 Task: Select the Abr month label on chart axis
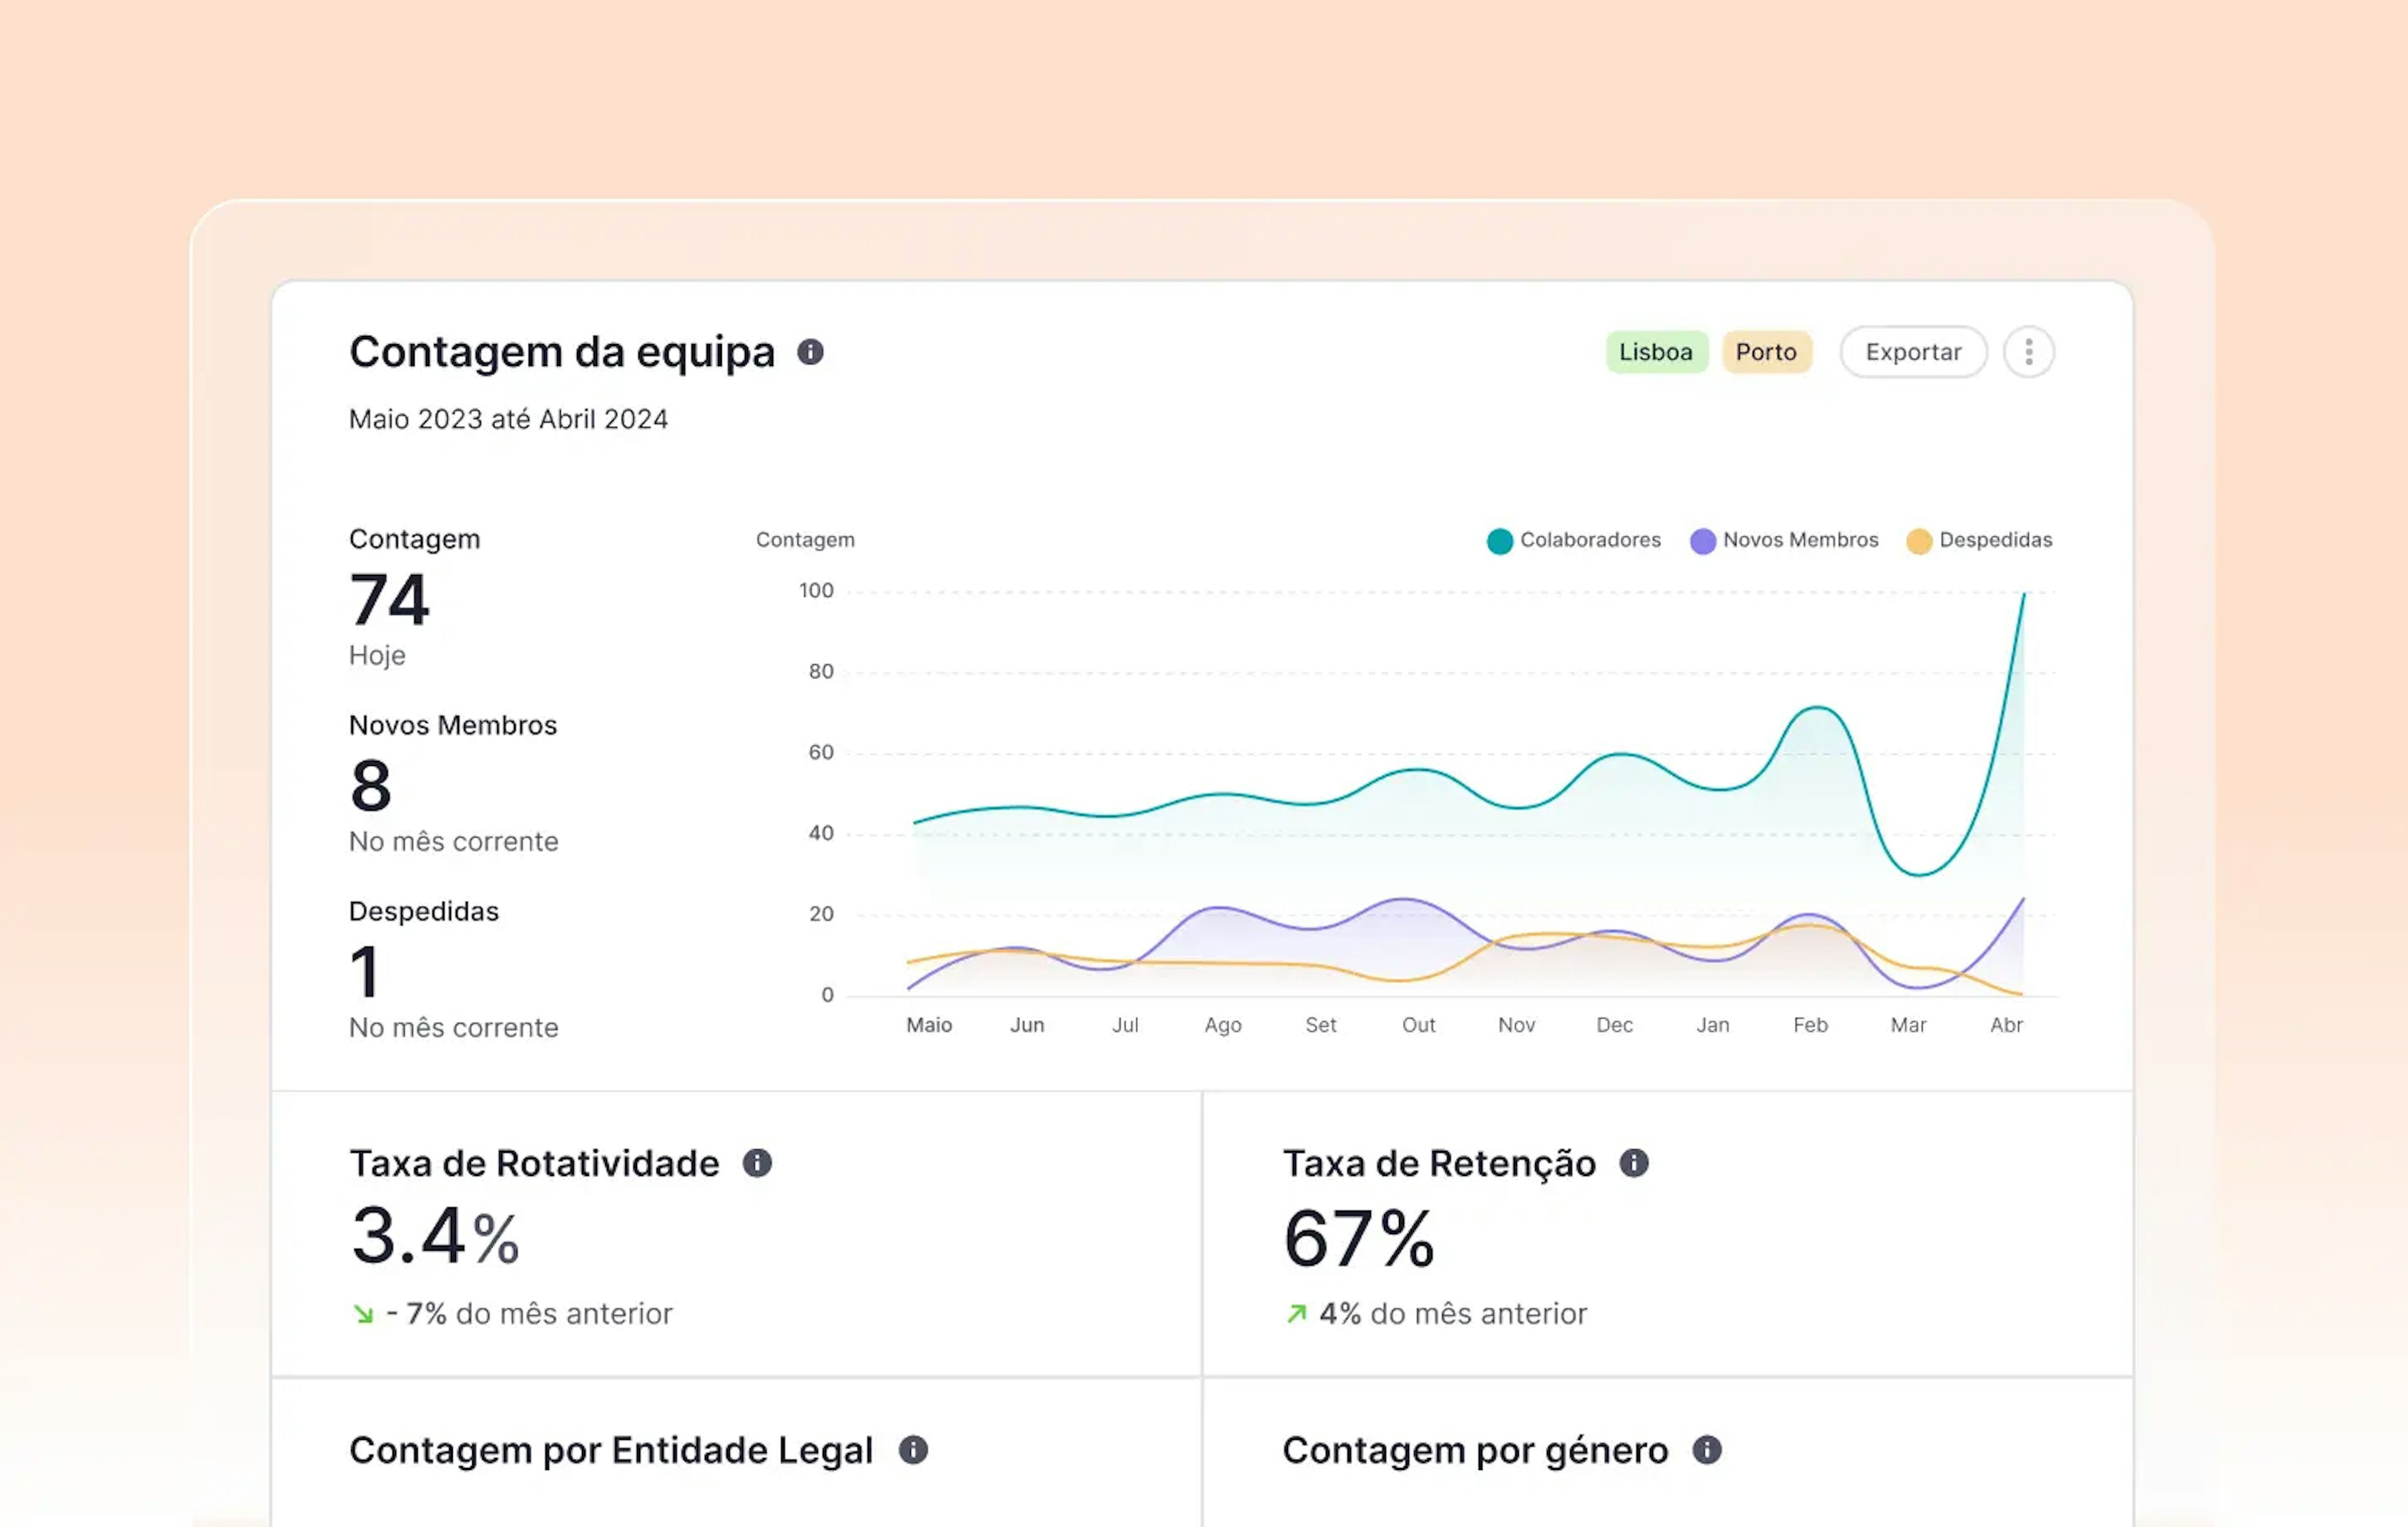click(x=2006, y=1026)
